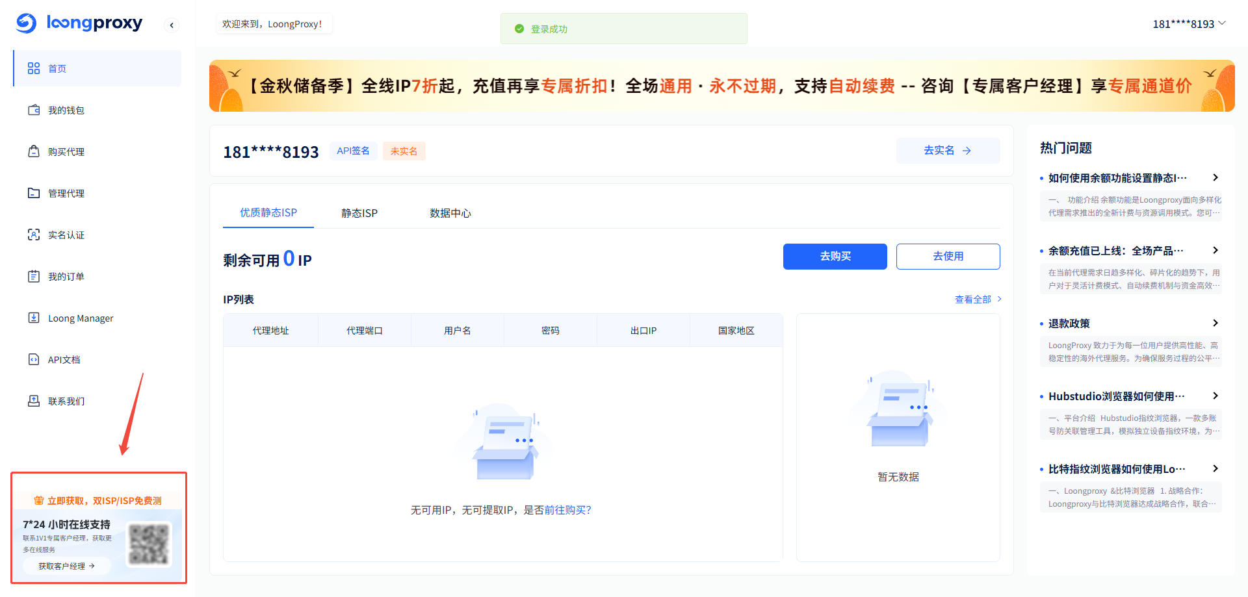1248x597 pixels.
Task: Open real-name verification via face-scan icon
Action: pos(34,235)
